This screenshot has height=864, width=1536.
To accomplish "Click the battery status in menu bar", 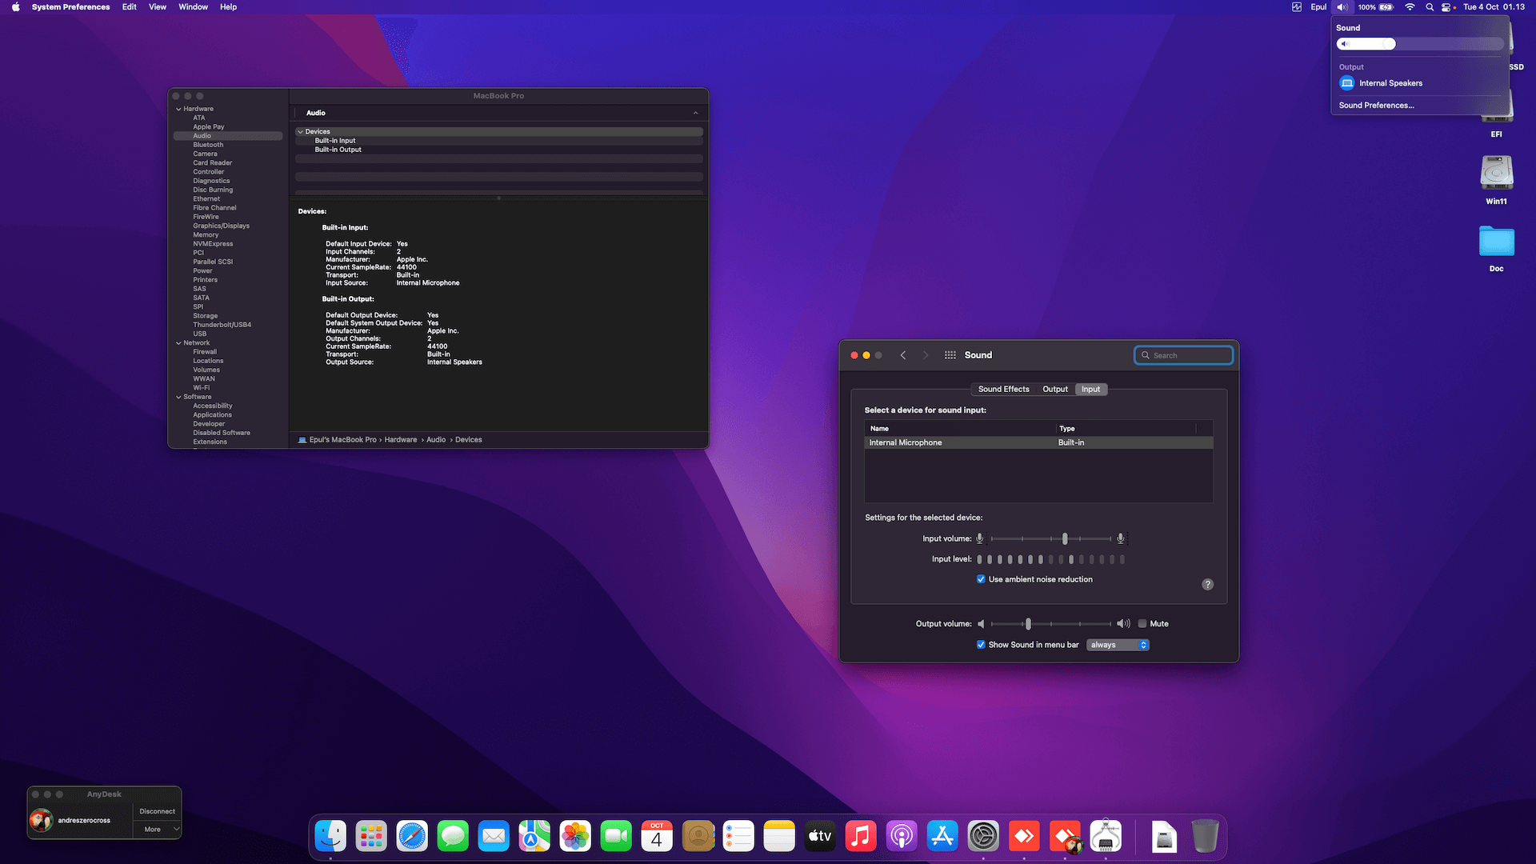I will coord(1376,7).
